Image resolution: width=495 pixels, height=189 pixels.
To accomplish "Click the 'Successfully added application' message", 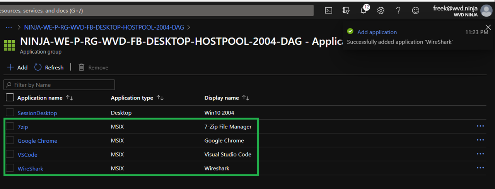I will point(399,42).
